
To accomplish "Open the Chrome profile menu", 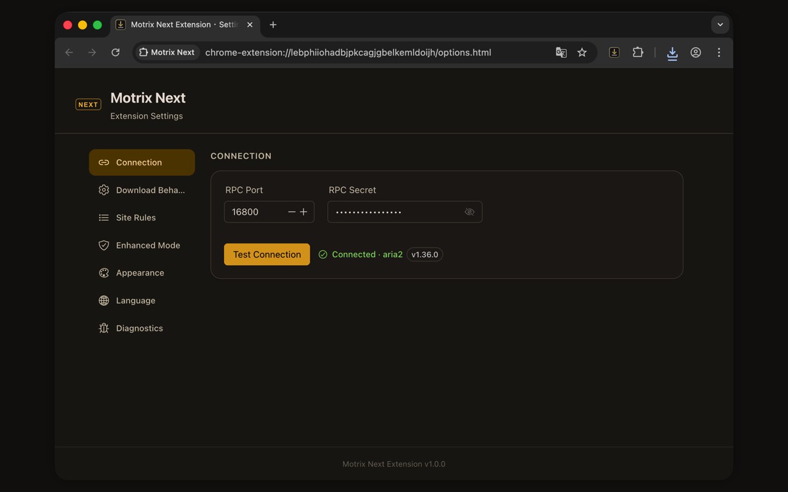I will [696, 52].
